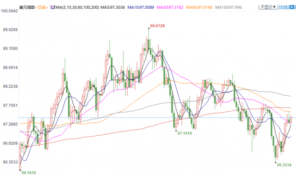296x180 pixels.
Task: Click the MA indicator chart icon
Action: (x=53, y=7)
